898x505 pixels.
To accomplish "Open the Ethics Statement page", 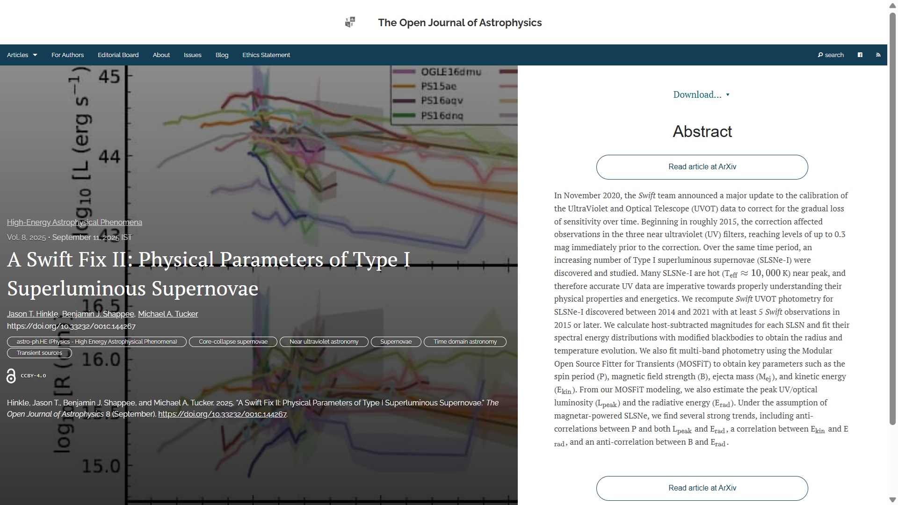I will (266, 55).
